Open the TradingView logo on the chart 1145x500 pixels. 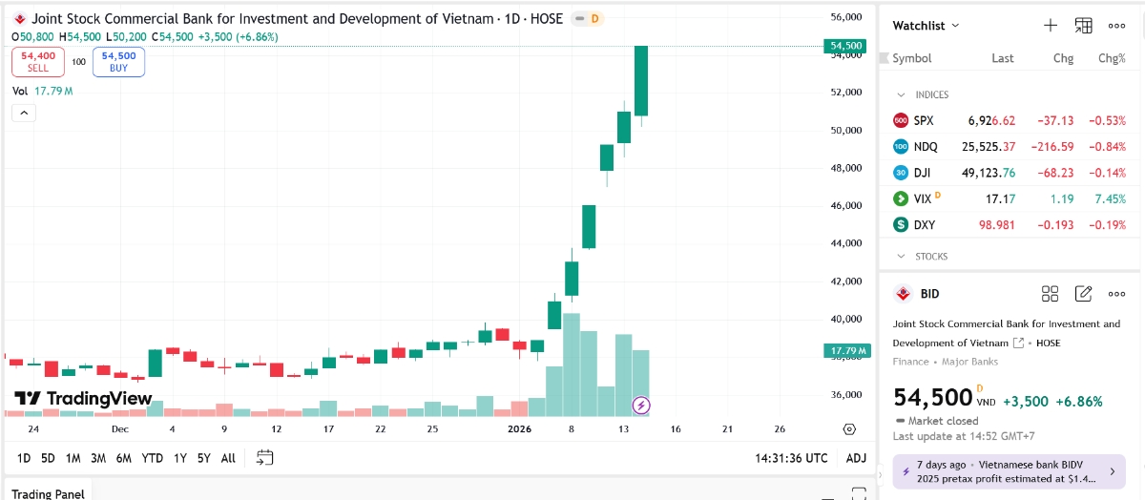[84, 399]
